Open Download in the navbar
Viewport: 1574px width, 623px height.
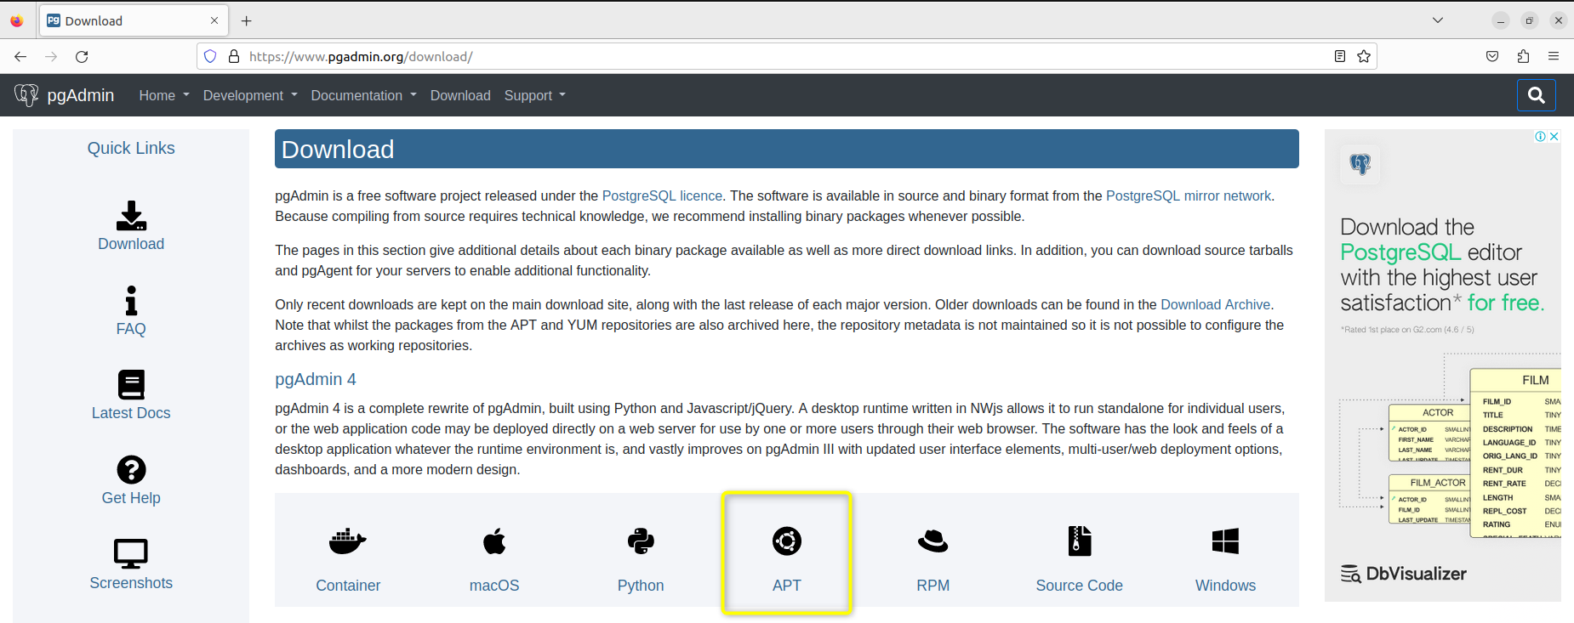pyautogui.click(x=460, y=95)
